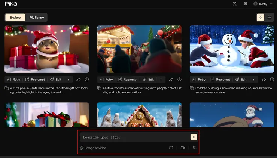Edit the cute pika video

click(x=56, y=80)
